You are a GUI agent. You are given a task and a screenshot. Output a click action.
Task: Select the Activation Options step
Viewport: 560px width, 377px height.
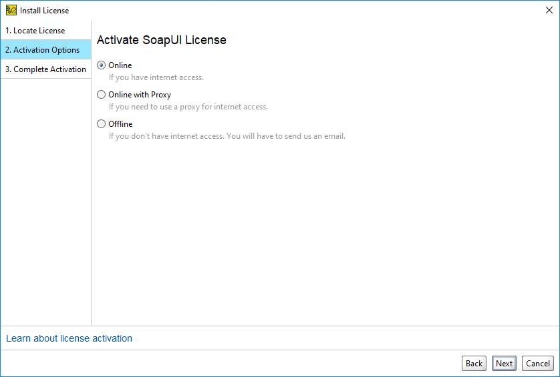pyautogui.click(x=45, y=49)
